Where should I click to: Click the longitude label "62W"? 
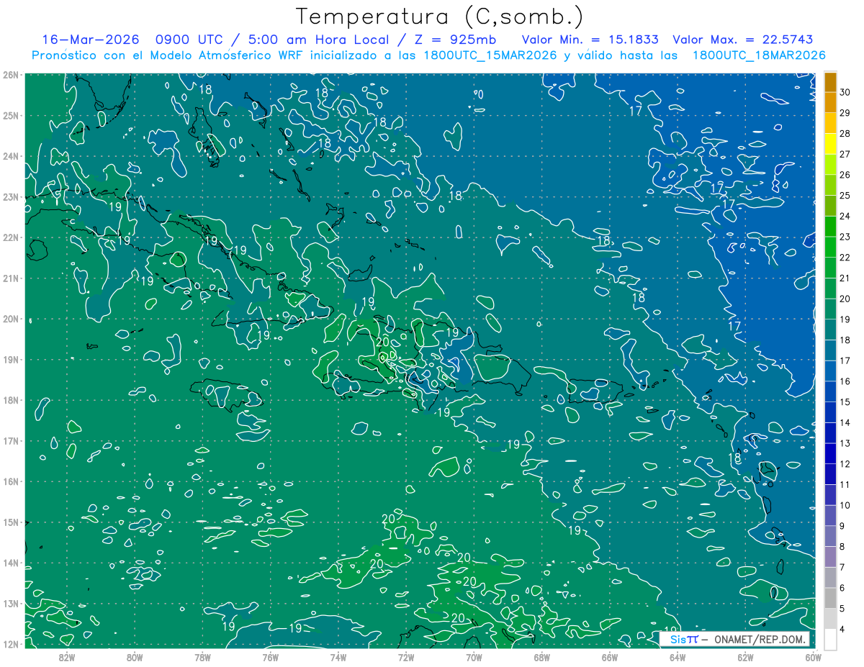745,656
